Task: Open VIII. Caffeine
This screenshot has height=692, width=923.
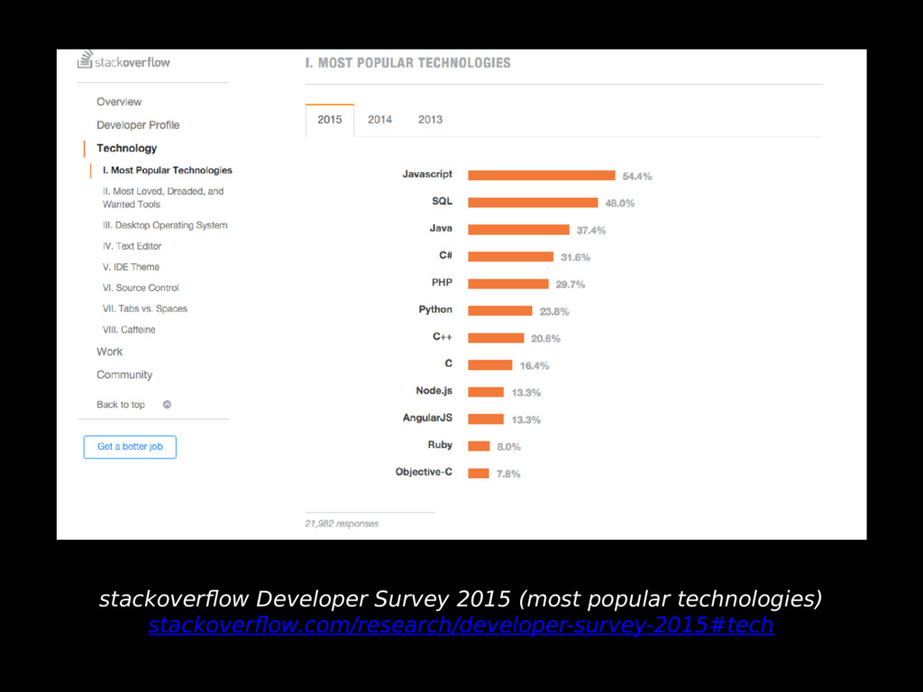Action: 129,330
